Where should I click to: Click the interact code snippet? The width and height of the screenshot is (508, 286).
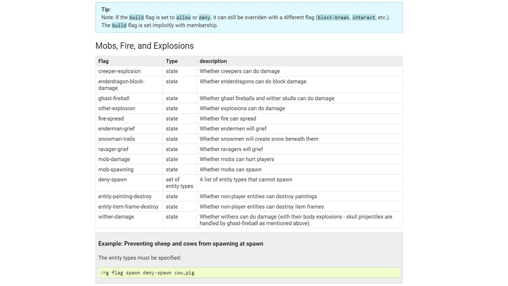[x=364, y=17]
